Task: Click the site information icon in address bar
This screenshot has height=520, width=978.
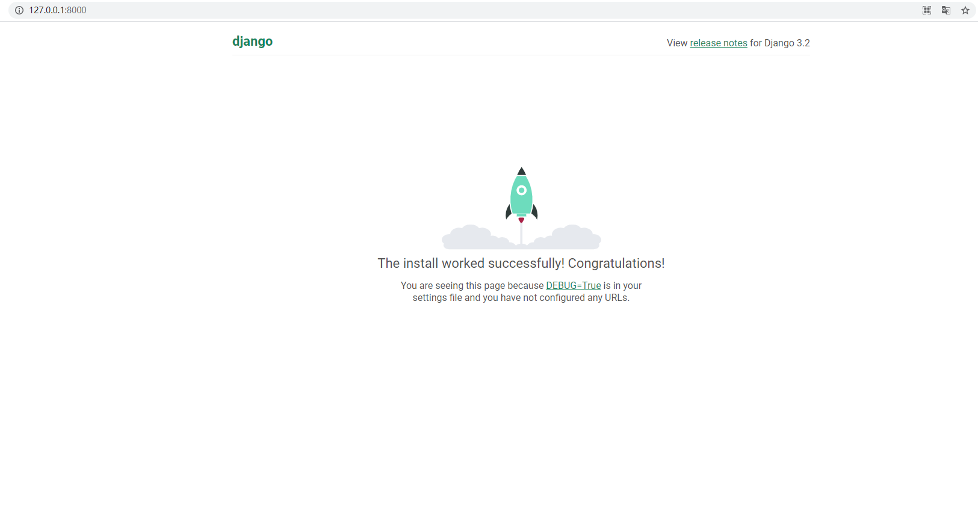Action: point(19,10)
